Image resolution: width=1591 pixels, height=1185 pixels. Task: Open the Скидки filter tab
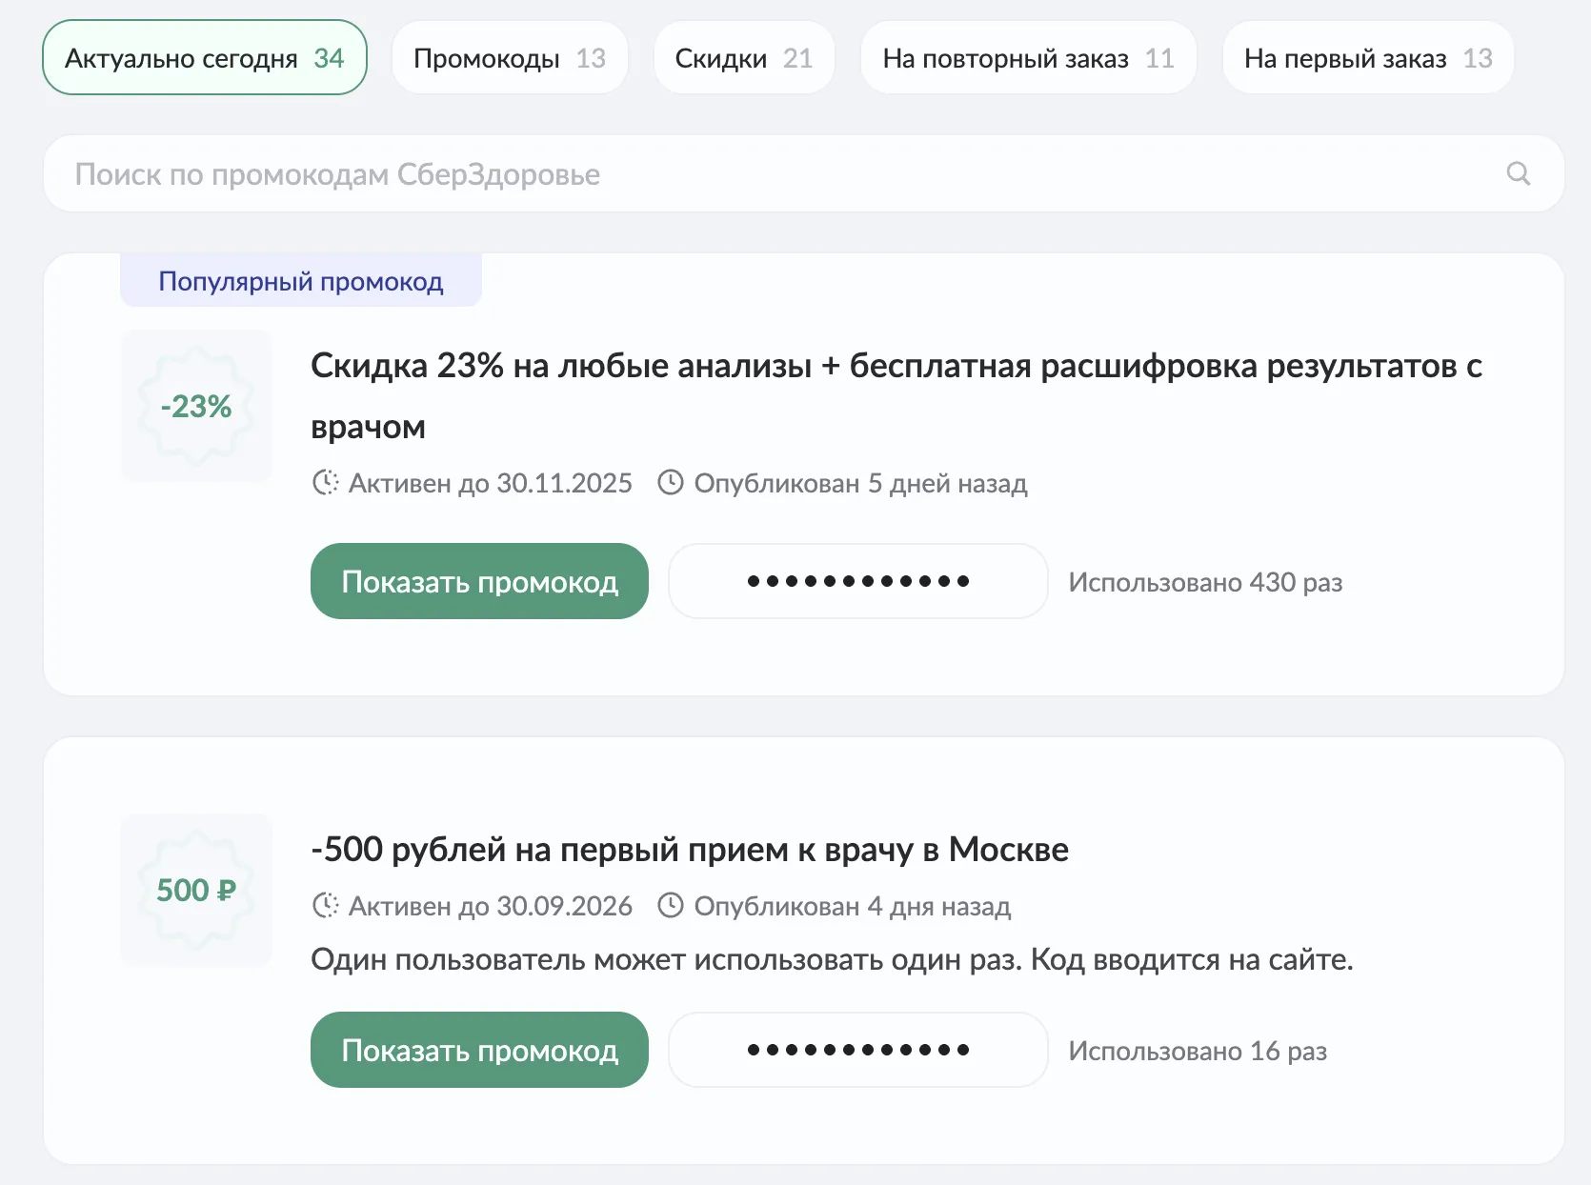click(744, 58)
